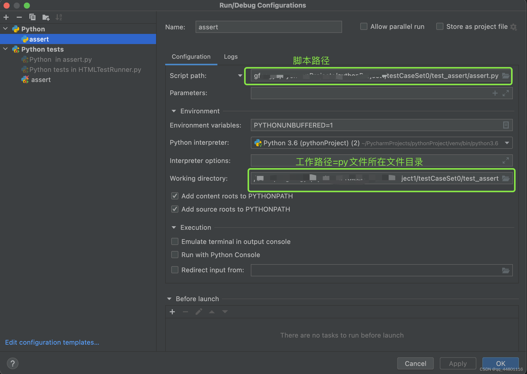Click the add new configuration plus icon
This screenshot has height=374, width=527.
point(6,17)
